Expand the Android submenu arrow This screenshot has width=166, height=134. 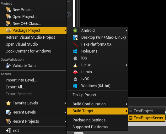pyautogui.click(x=126, y=31)
